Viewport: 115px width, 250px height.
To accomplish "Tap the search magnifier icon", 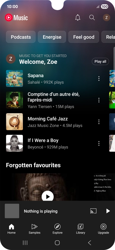I will [92, 18].
